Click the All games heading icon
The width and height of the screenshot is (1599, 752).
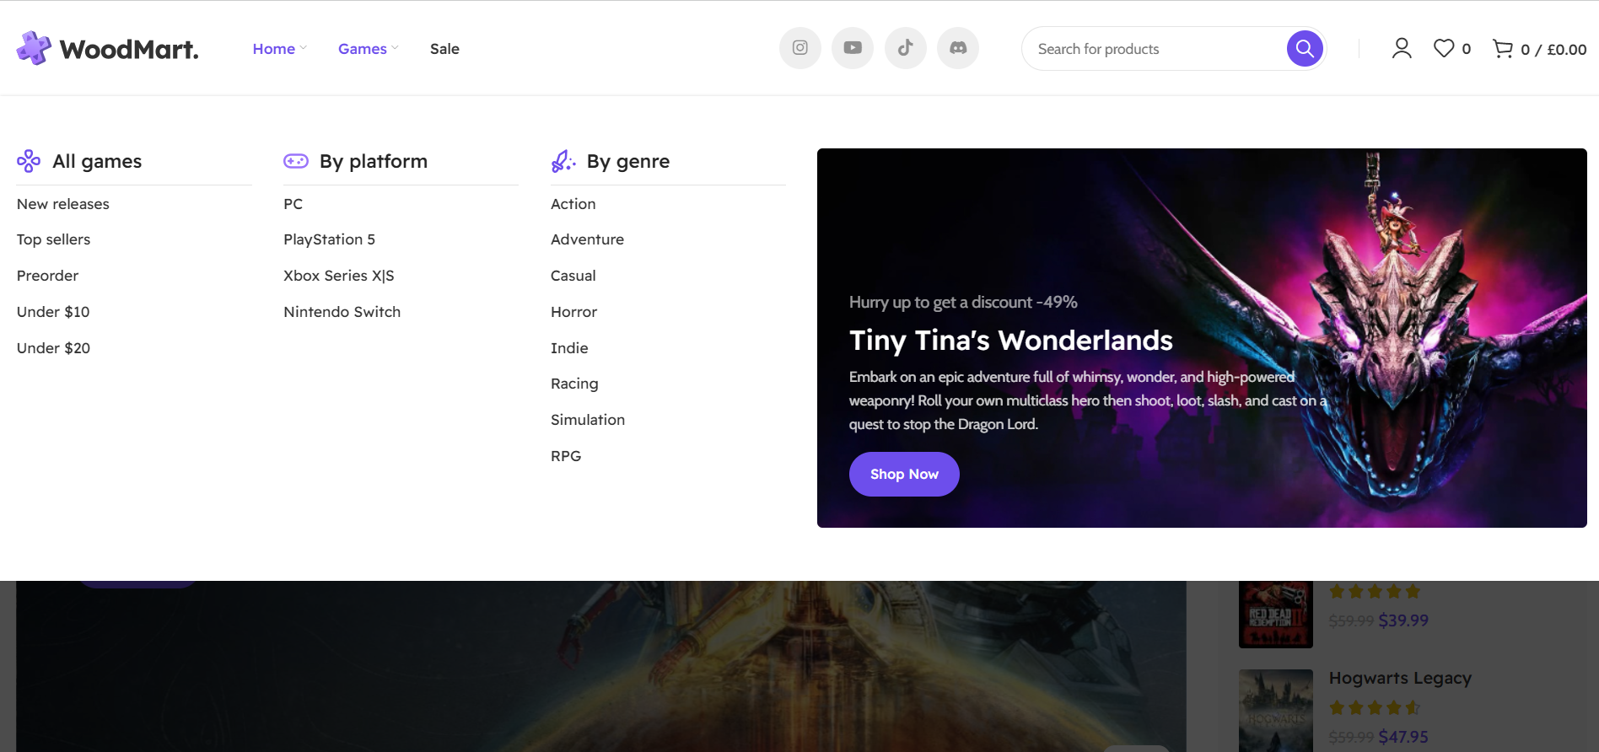29,161
